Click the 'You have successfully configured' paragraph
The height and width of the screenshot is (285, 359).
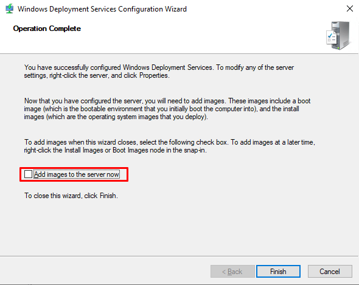[x=159, y=72]
